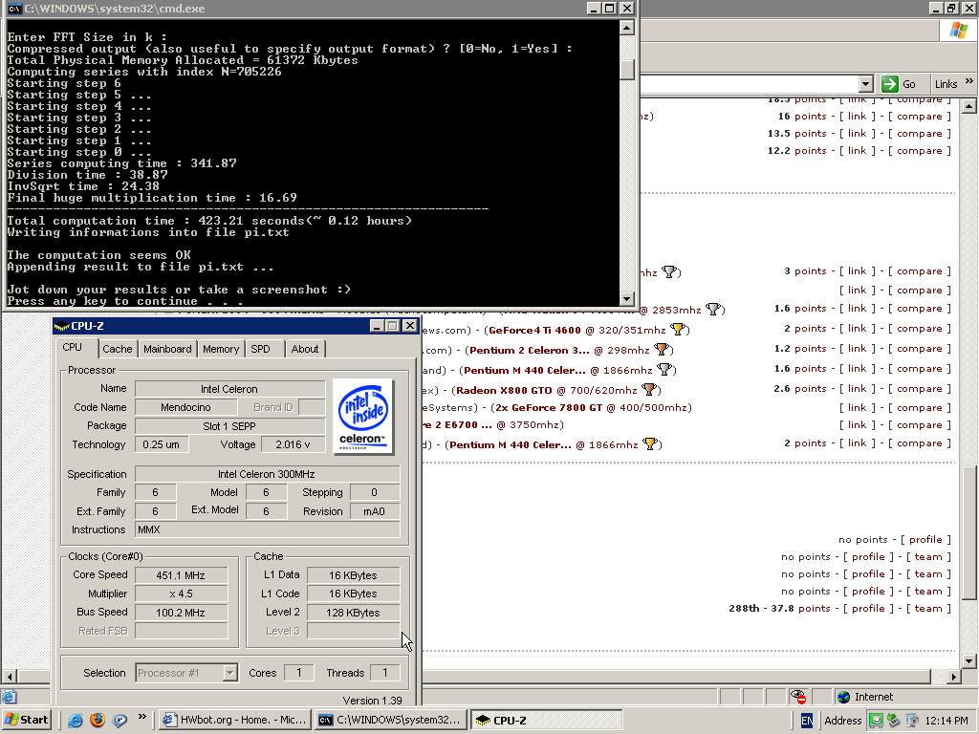Click the Code Name Mendocino field

coord(185,407)
